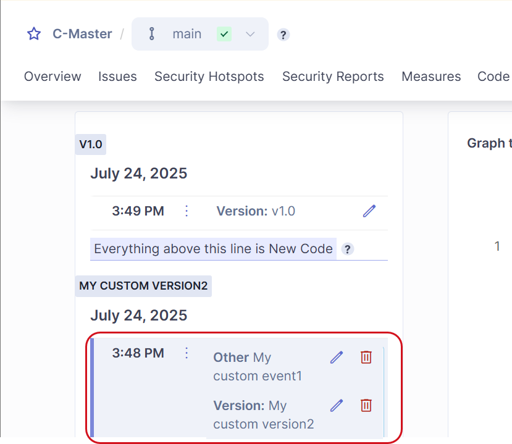Switch to the Issues tab
The height and width of the screenshot is (444, 512).
117,77
